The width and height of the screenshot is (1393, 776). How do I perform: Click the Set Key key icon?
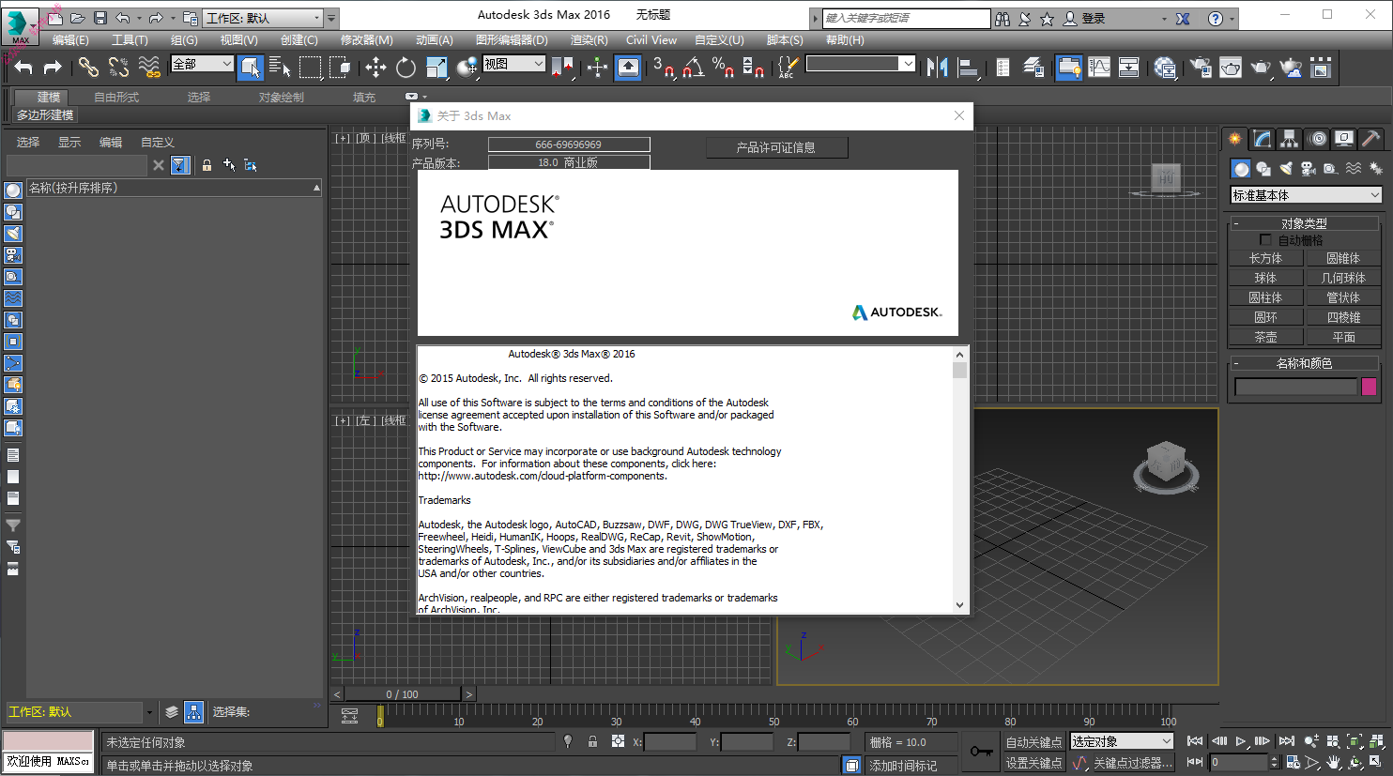(981, 751)
